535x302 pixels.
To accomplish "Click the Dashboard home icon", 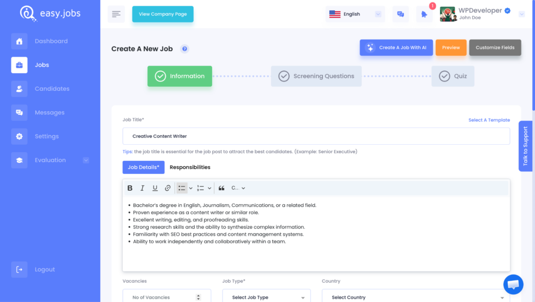I will tap(19, 41).
